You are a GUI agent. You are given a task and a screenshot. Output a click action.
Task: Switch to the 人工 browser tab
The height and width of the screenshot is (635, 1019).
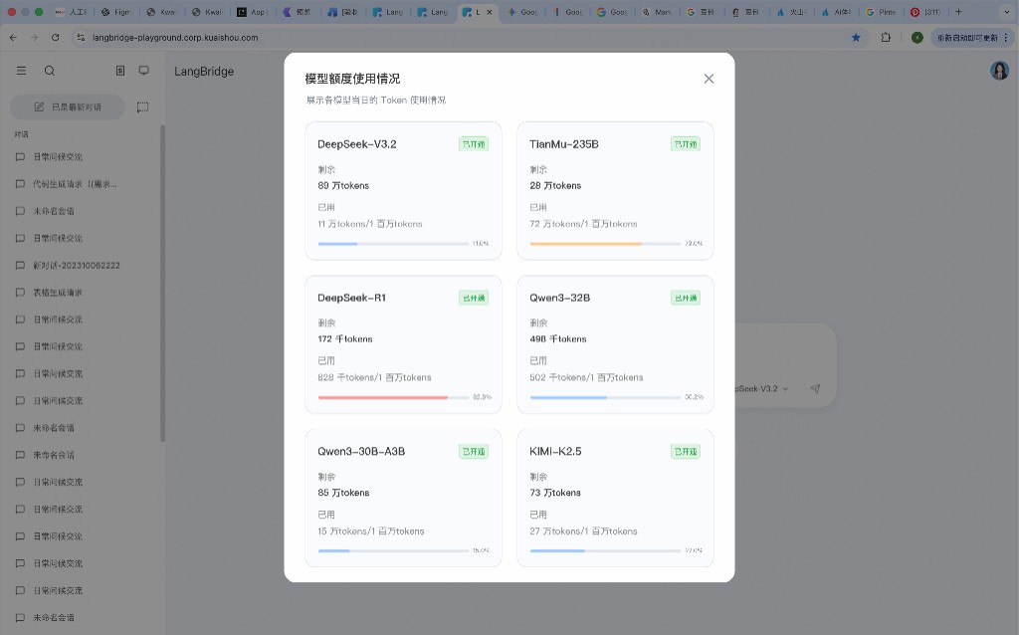[x=72, y=12]
